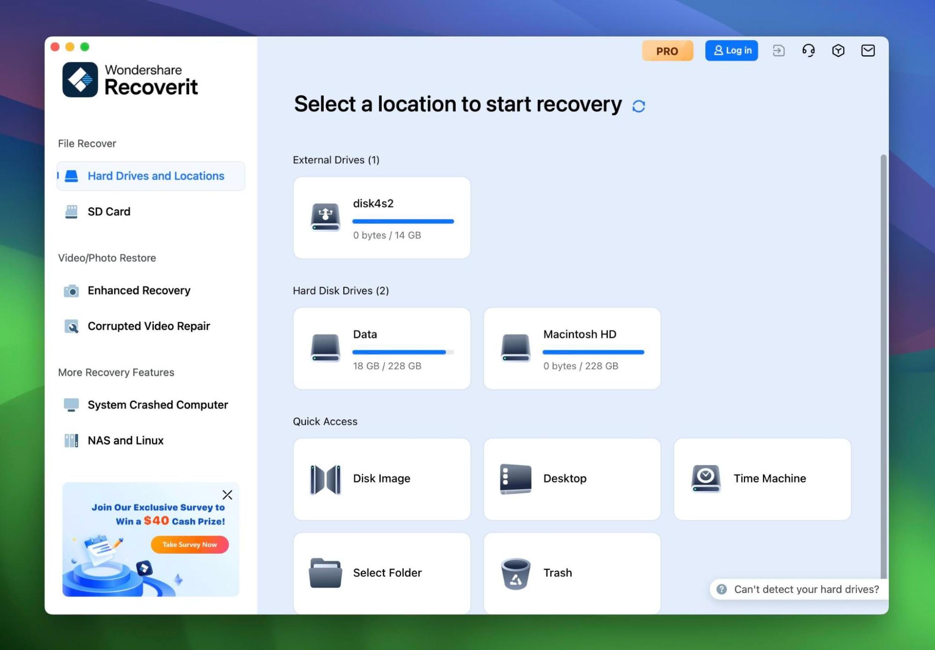Click the question mark help icon
The width and height of the screenshot is (935, 650).
click(722, 589)
